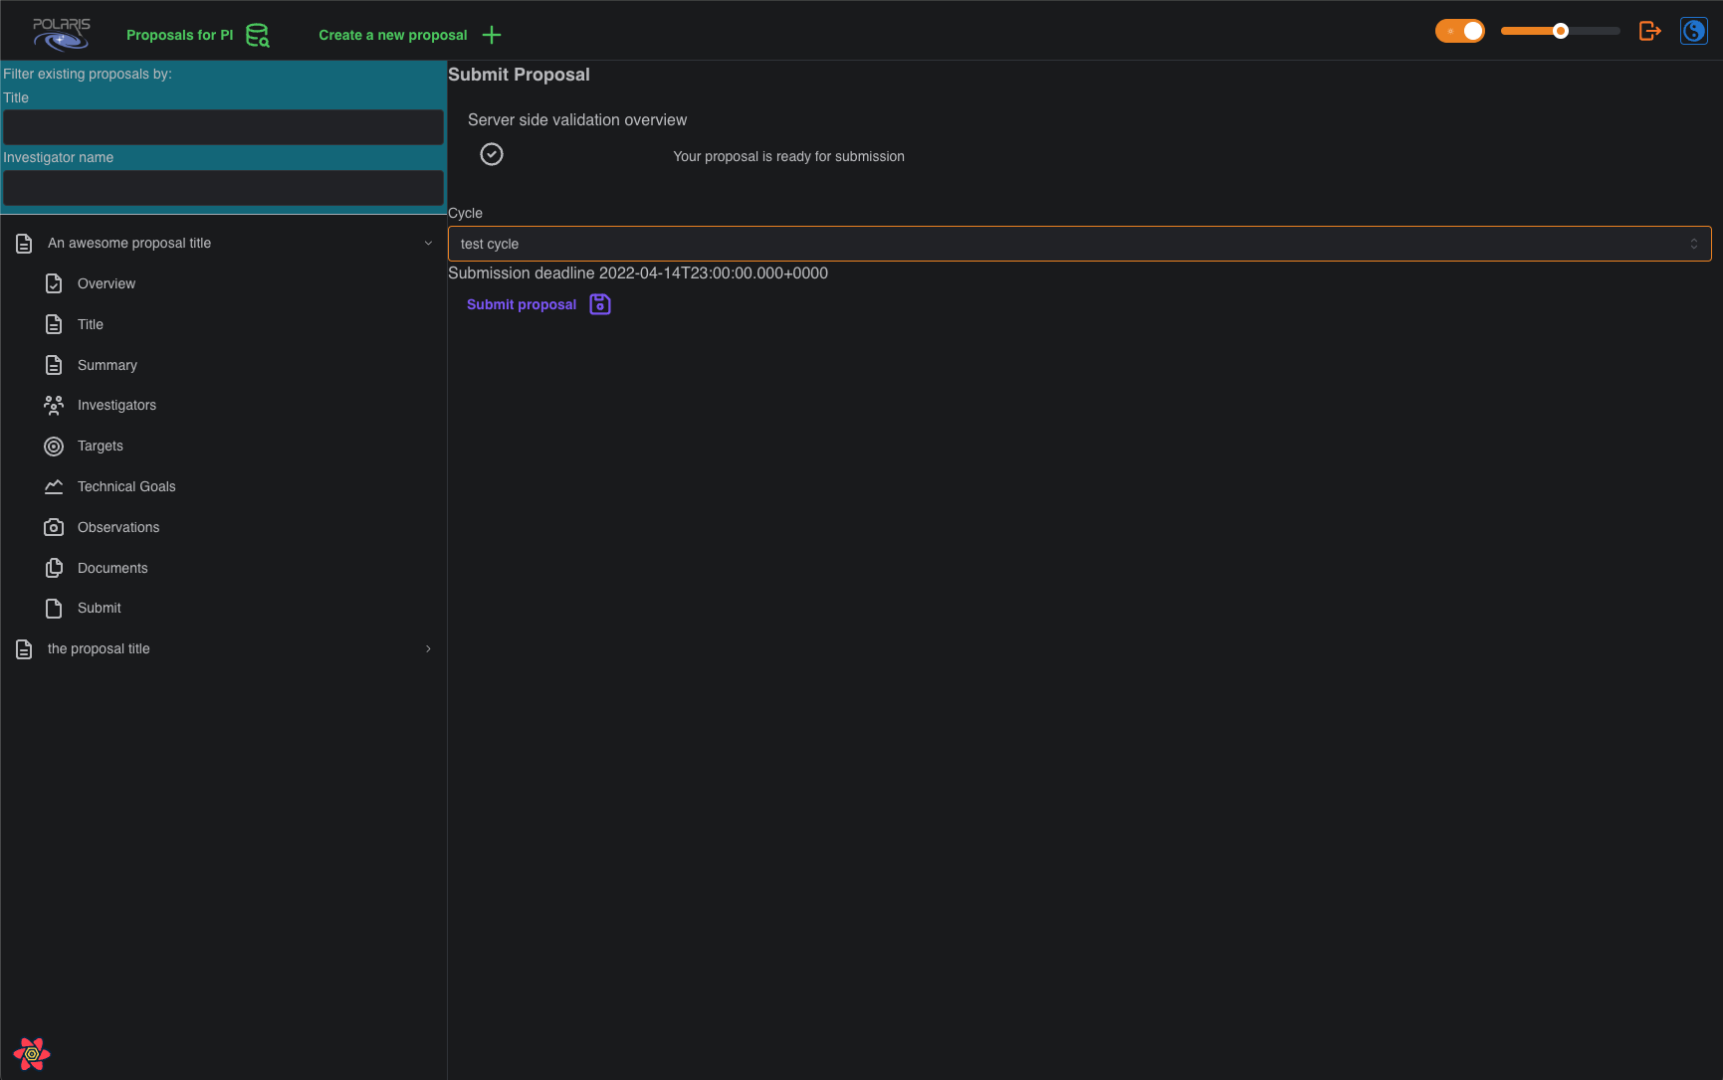Click the logout icon in the header
The height and width of the screenshot is (1080, 1723).
click(1650, 31)
